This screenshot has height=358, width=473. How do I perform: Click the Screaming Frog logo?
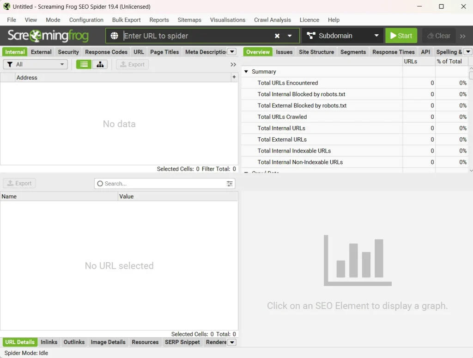tap(48, 36)
